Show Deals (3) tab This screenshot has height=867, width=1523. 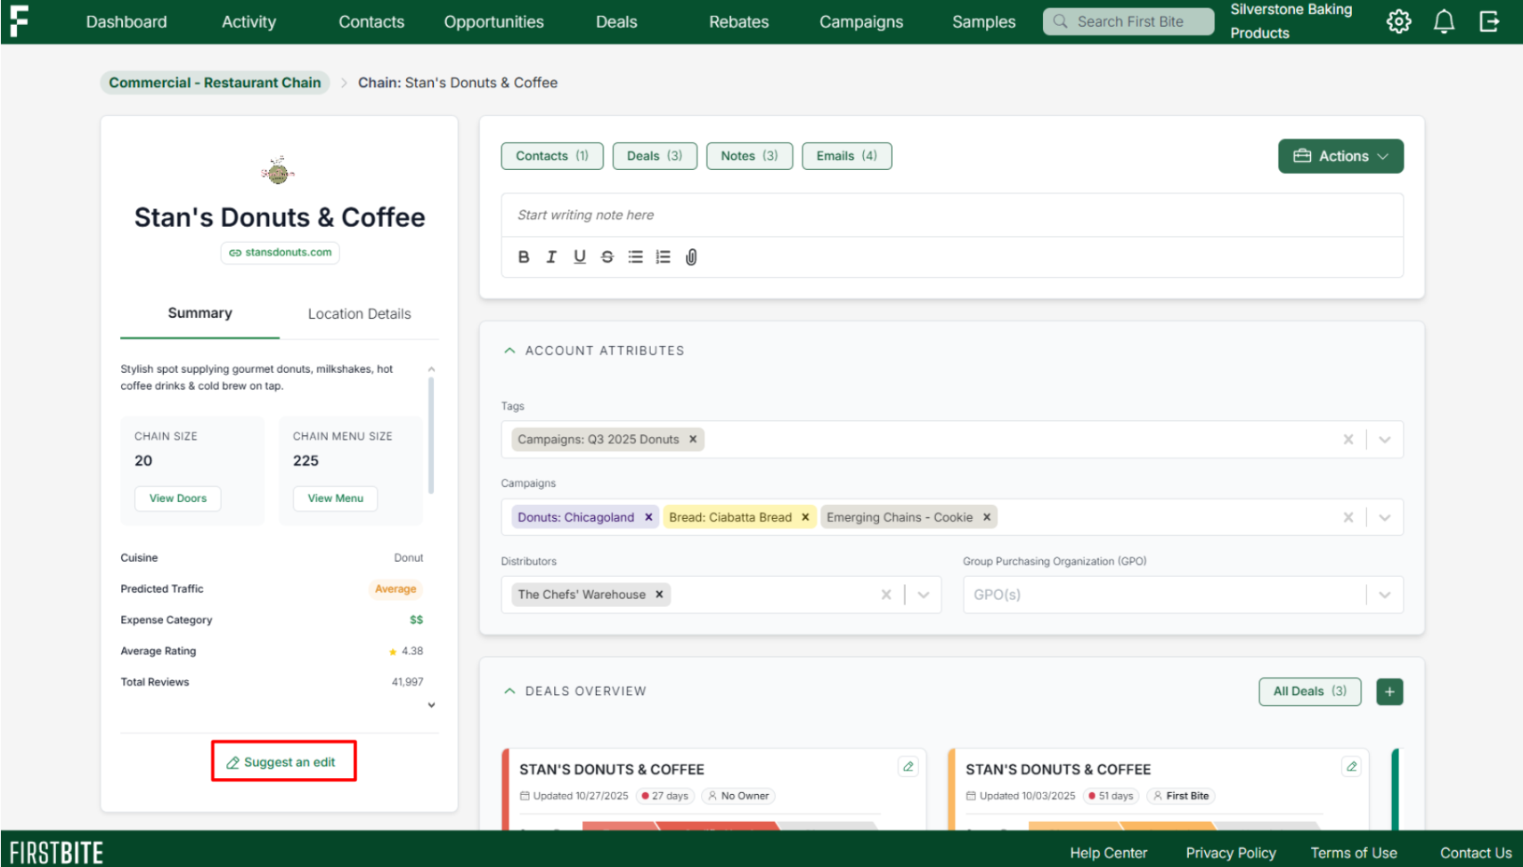(655, 156)
